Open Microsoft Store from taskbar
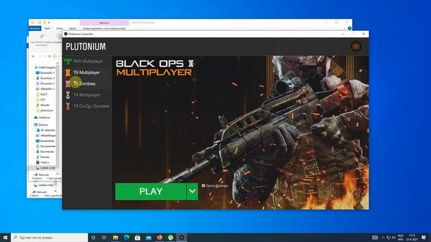431x242 pixels. point(137,237)
